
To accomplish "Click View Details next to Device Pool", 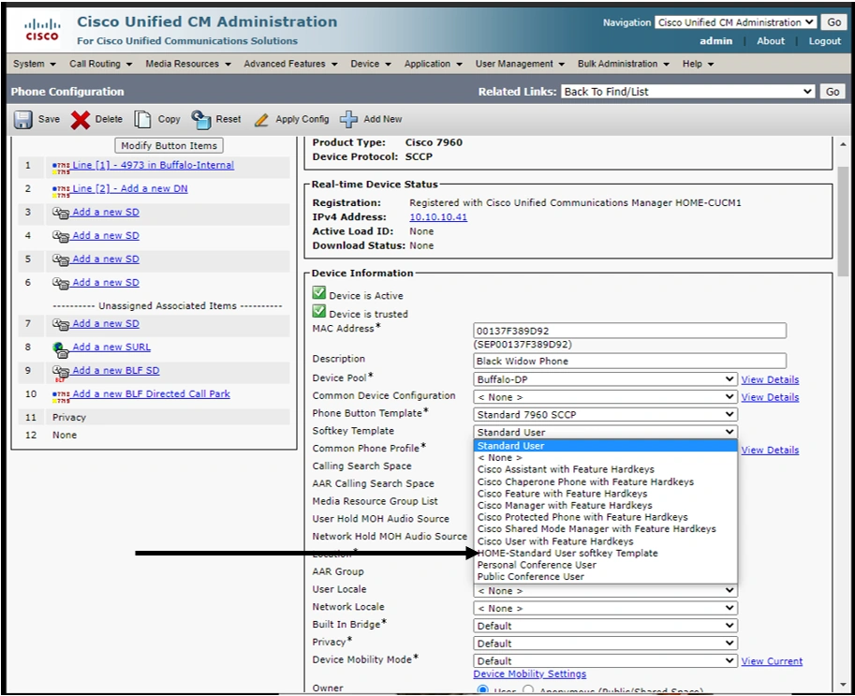I will click(770, 379).
